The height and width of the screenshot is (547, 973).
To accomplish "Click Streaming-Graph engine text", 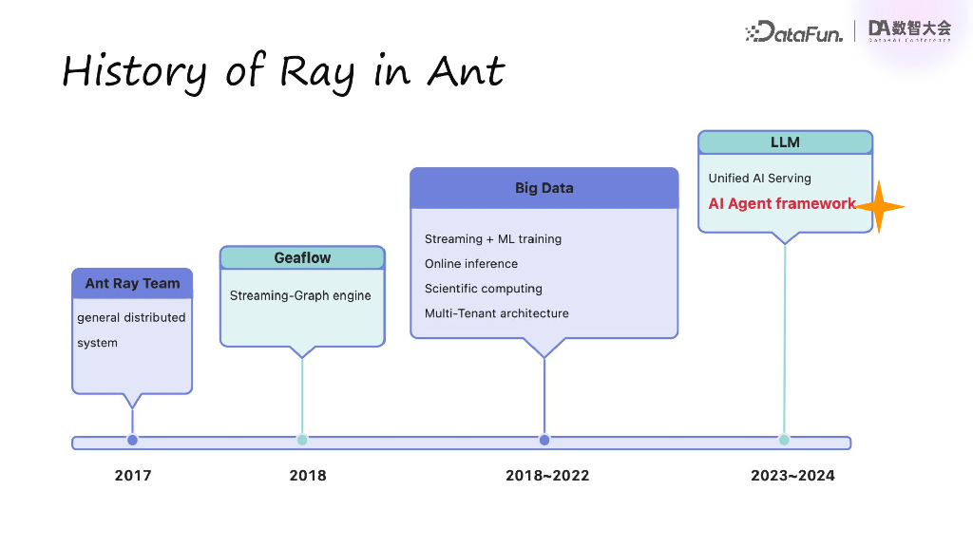I will pyautogui.click(x=300, y=296).
